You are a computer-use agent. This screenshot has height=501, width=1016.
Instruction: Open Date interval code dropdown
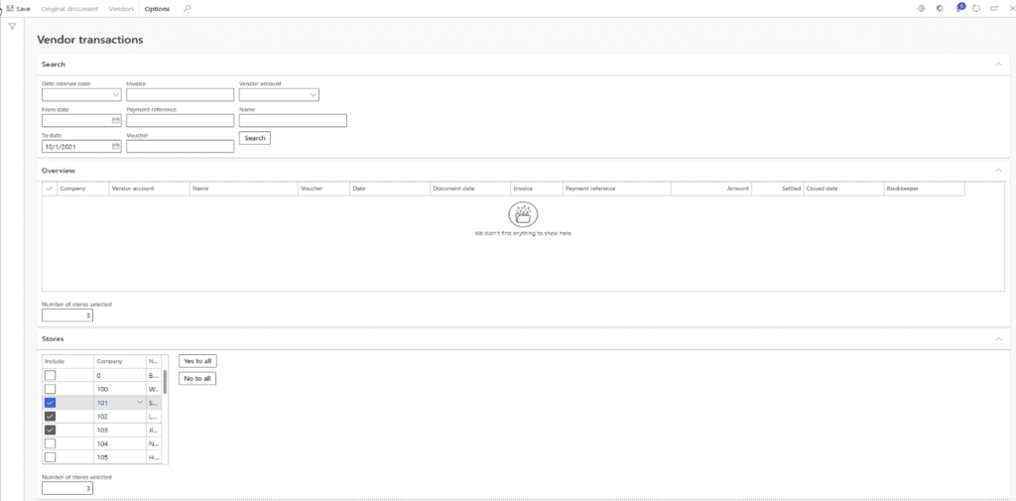click(116, 95)
